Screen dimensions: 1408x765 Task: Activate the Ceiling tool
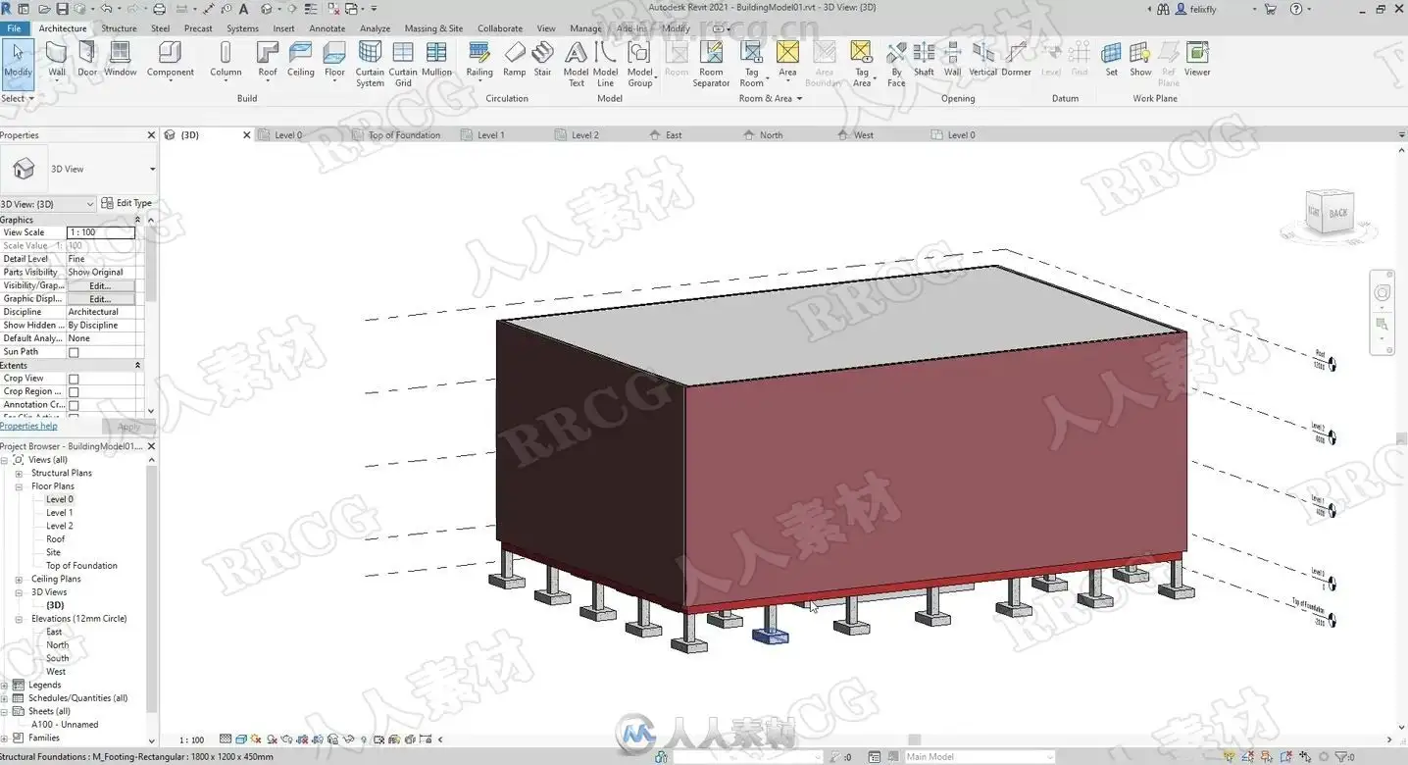[x=301, y=60]
